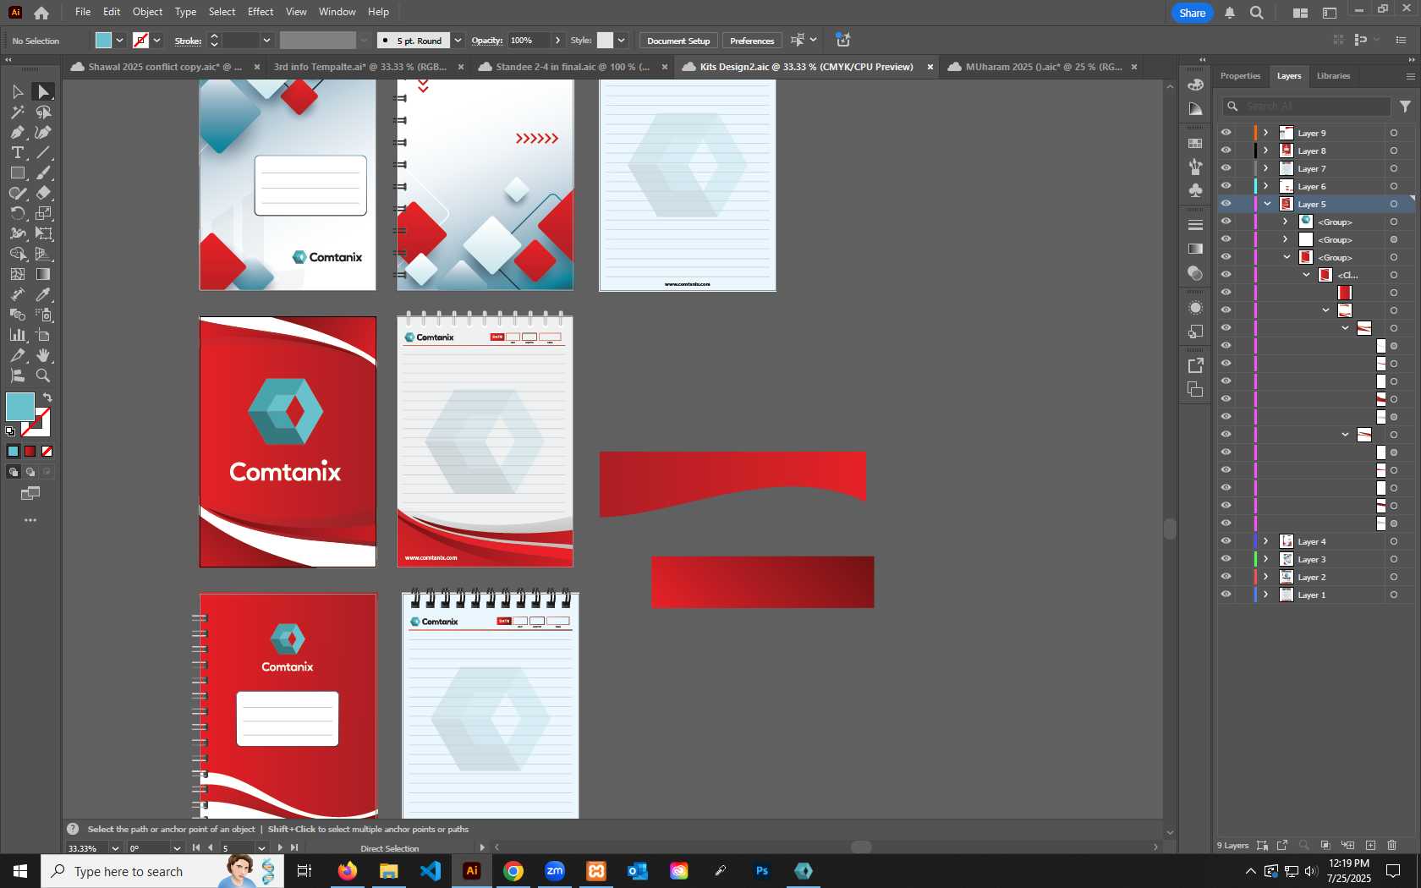Click Document Setup button

tap(678, 41)
